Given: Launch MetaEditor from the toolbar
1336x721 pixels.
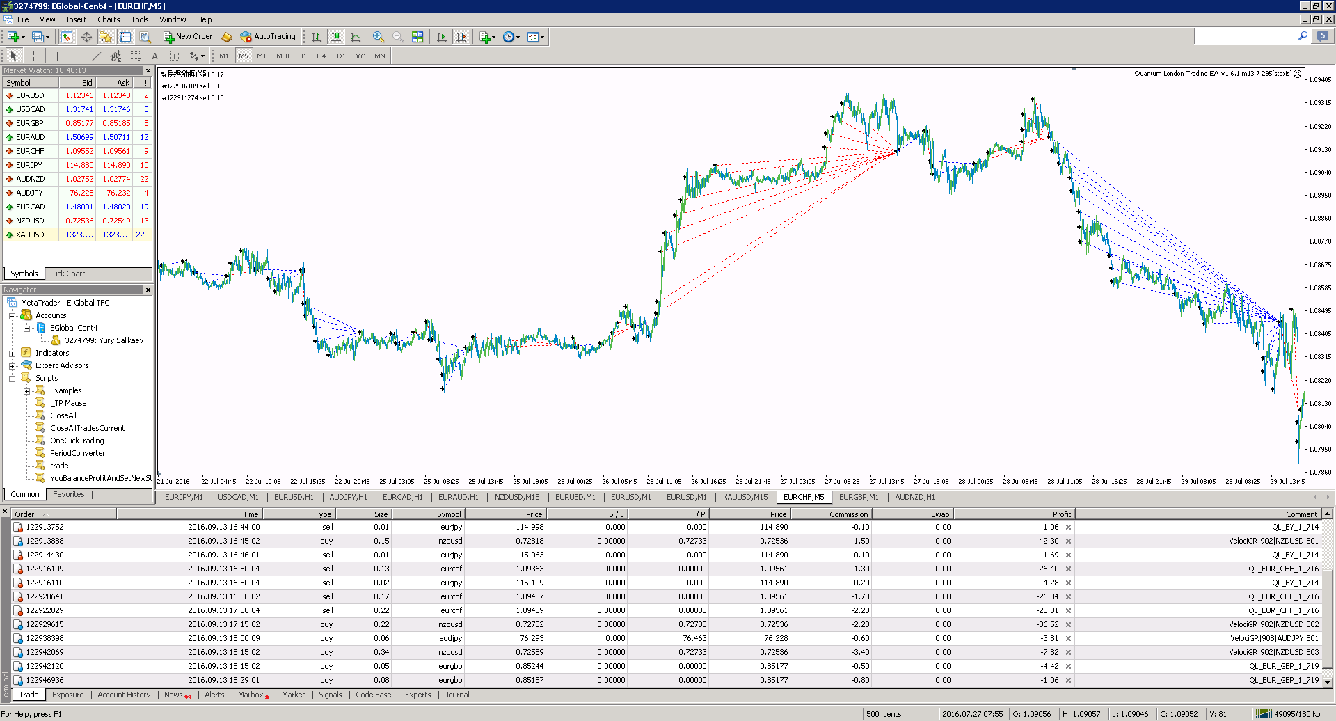Looking at the screenshot, I should [x=227, y=37].
